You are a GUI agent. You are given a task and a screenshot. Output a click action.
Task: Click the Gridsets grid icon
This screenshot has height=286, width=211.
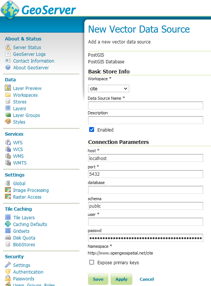coord(8,231)
